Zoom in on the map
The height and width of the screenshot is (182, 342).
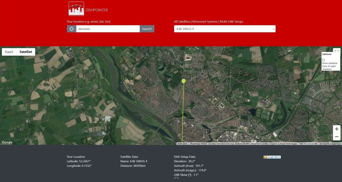(336, 129)
